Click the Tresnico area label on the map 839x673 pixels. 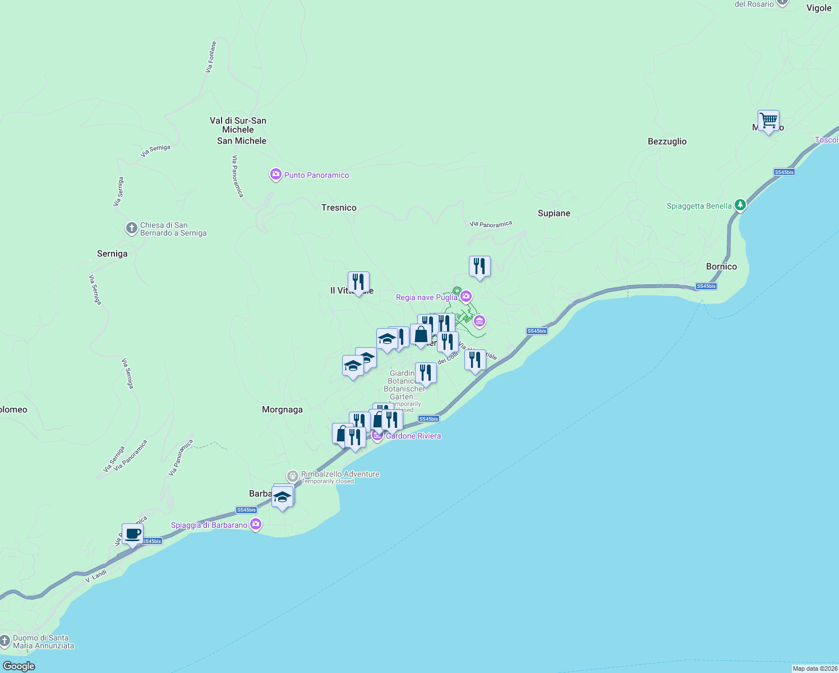pyautogui.click(x=338, y=208)
